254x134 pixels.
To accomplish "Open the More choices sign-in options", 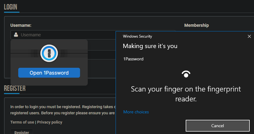I will click(x=136, y=112).
